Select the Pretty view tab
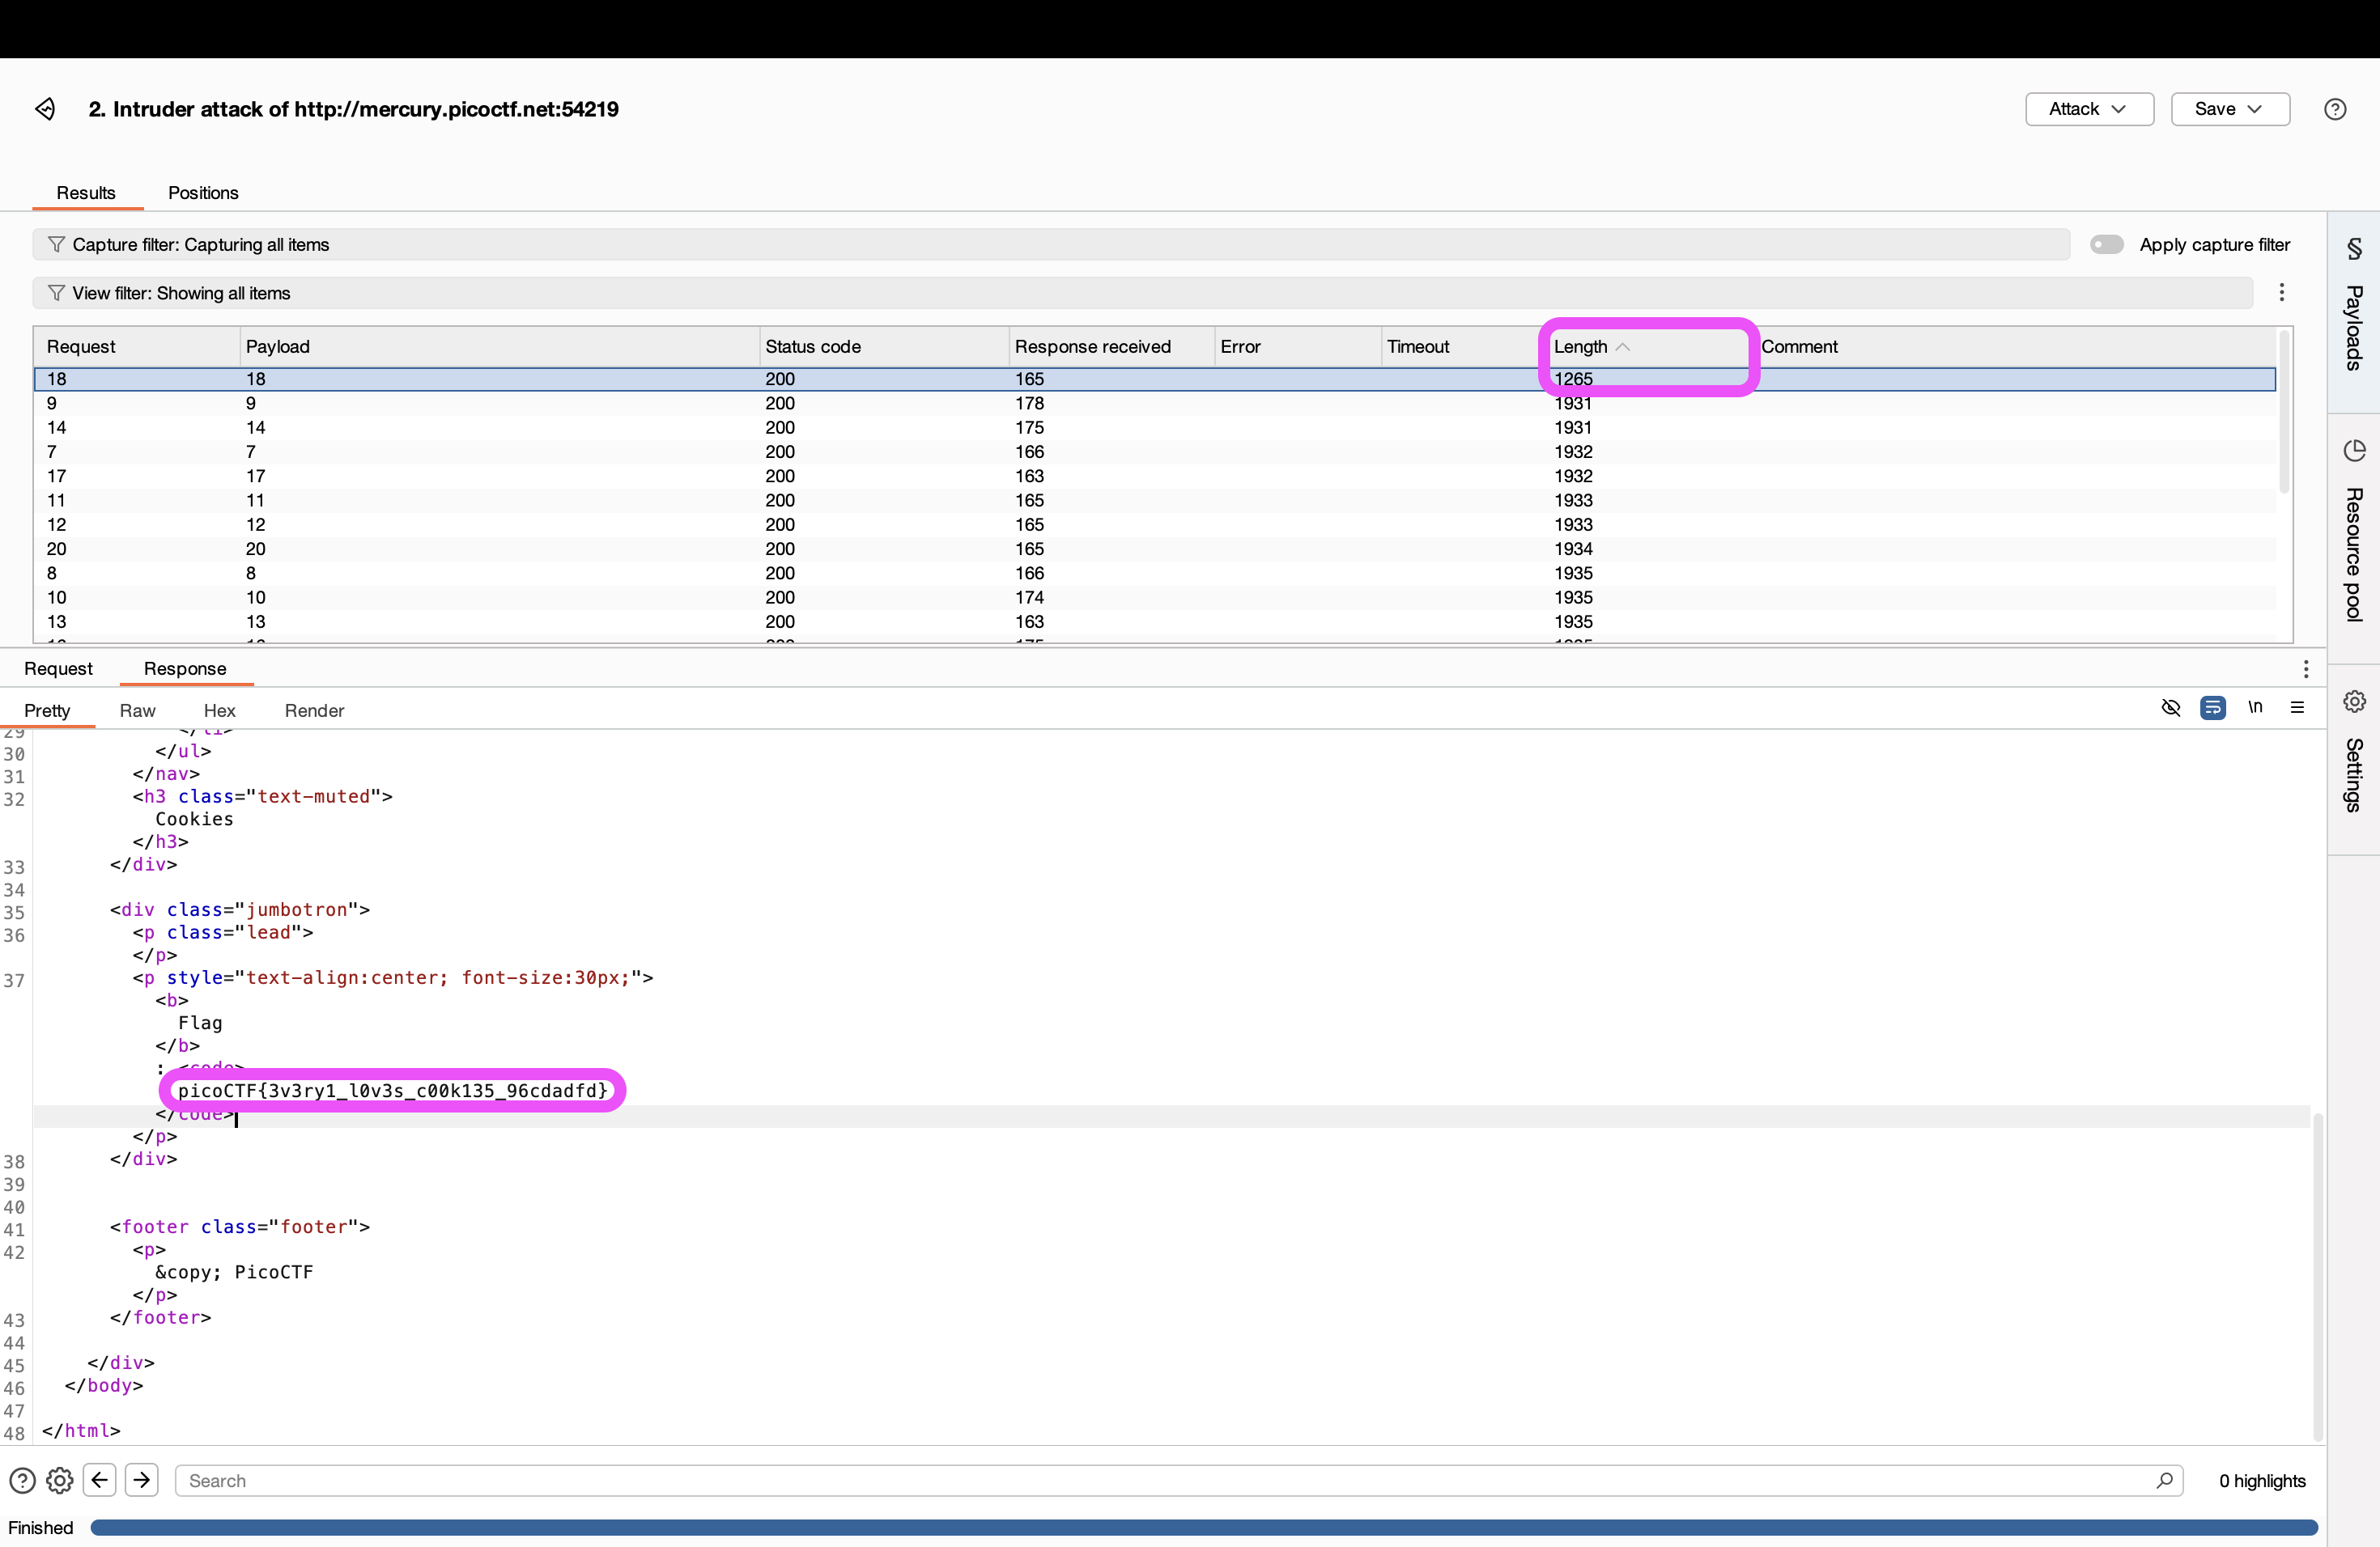The width and height of the screenshot is (2380, 1547). (47, 710)
